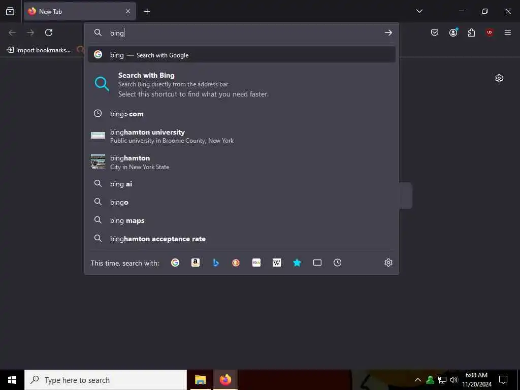Open a new tab with plus button
The height and width of the screenshot is (390, 520).
147,12
